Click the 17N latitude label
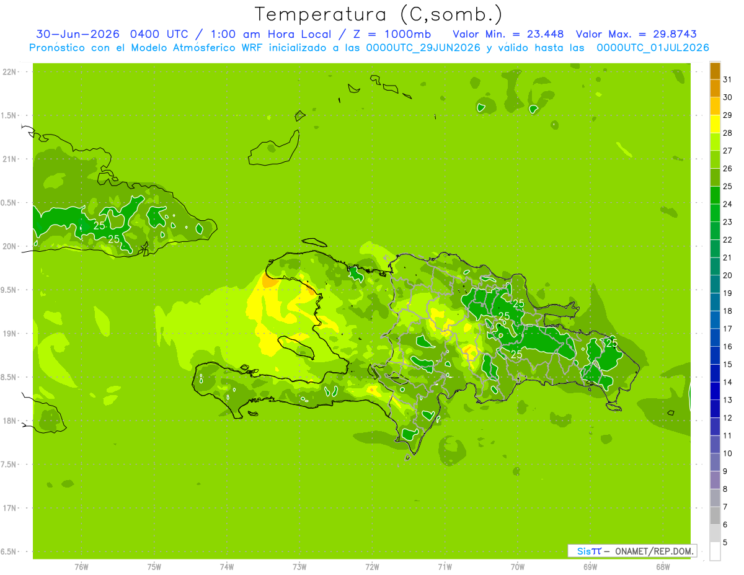Image resolution: width=744 pixels, height=575 pixels. [9, 509]
